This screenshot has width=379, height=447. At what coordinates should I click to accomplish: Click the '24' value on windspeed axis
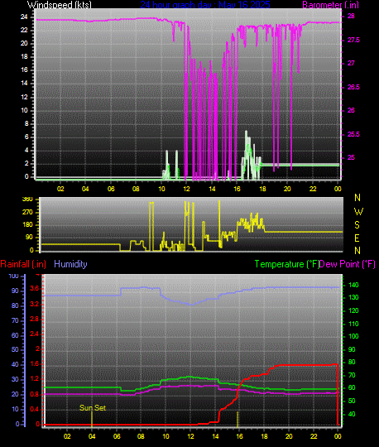click(24, 17)
